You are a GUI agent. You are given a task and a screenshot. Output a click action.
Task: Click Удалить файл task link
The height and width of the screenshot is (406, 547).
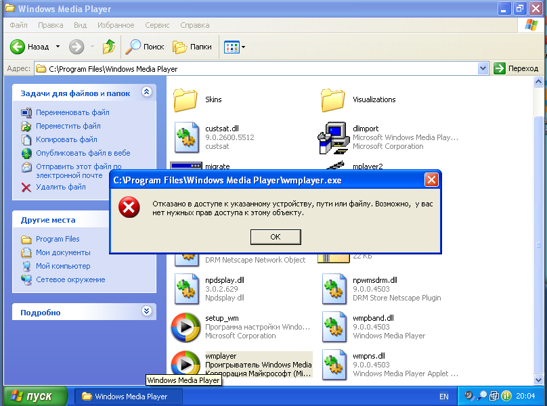(x=61, y=187)
